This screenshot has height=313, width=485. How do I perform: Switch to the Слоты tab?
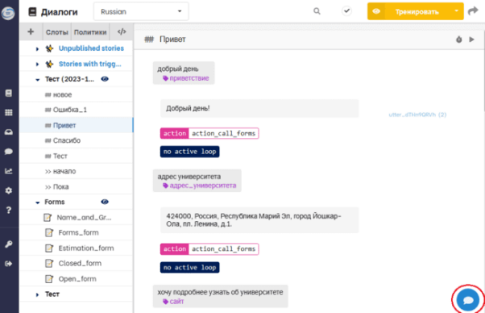click(x=56, y=32)
